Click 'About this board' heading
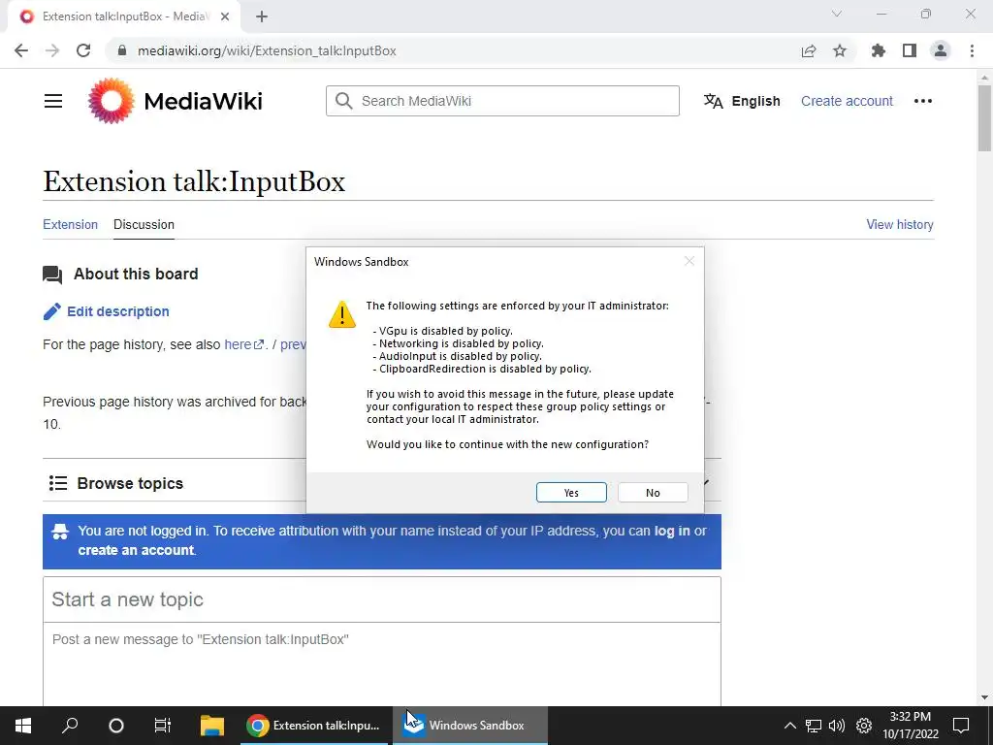The image size is (993, 745). [136, 274]
